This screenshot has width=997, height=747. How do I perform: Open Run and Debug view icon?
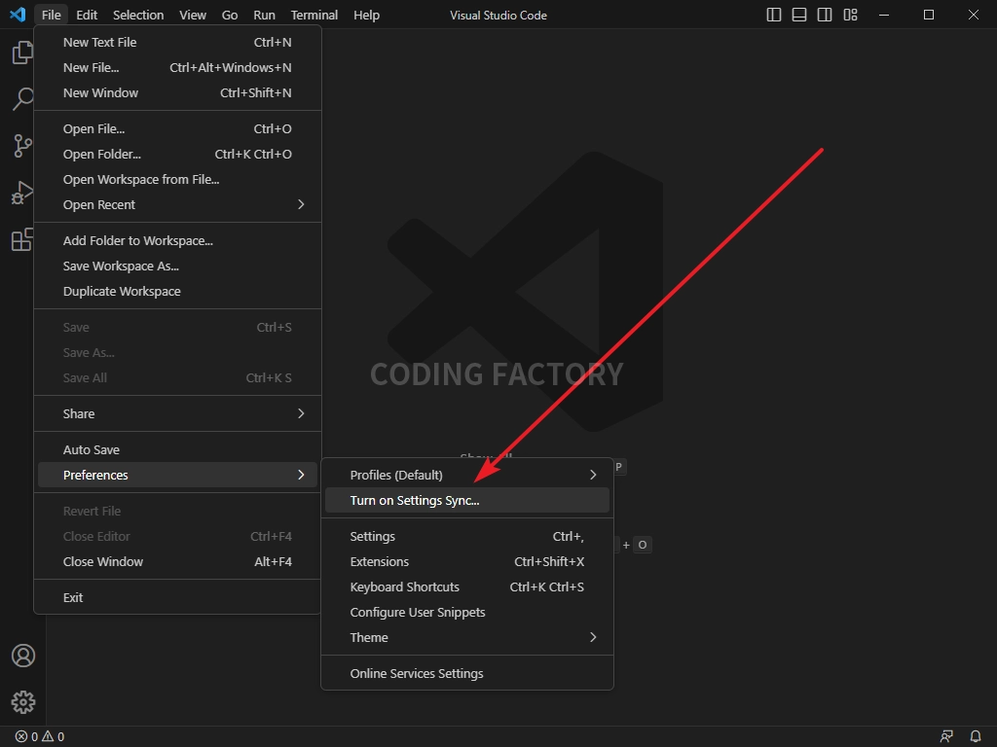(23, 193)
